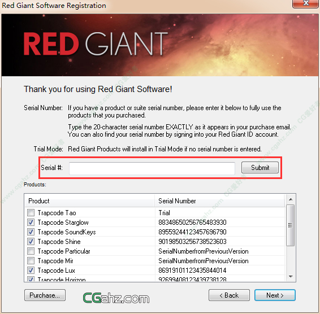Click the Serial # input field
320x314 pixels.
coord(152,168)
